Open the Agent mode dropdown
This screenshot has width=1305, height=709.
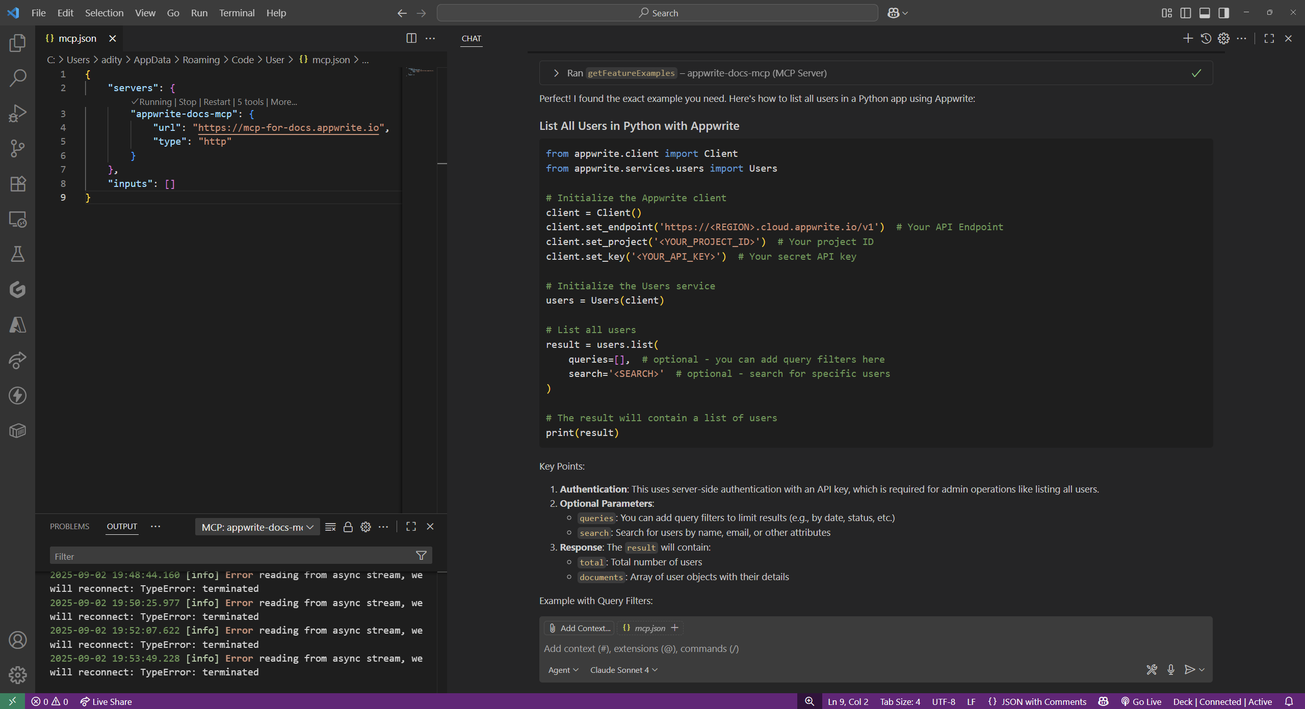tap(563, 670)
